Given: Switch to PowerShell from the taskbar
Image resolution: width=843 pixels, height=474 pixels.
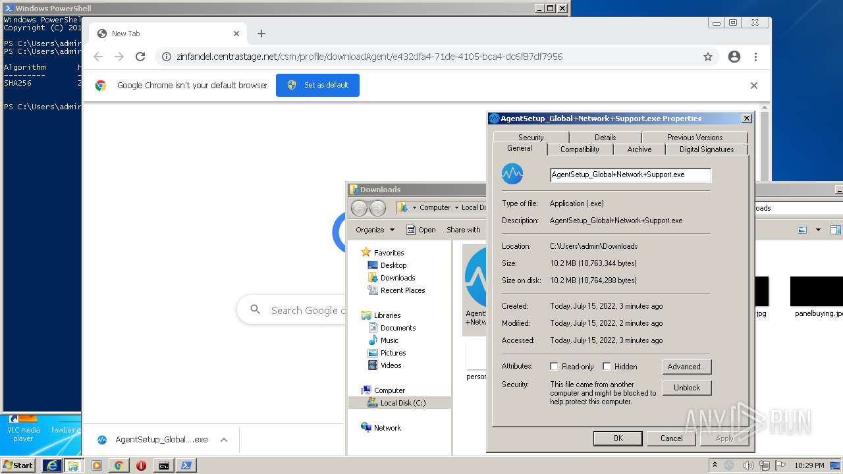Looking at the screenshot, I should pyautogui.click(x=186, y=465).
